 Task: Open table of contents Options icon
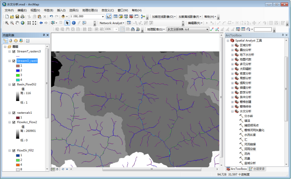coord(27,41)
